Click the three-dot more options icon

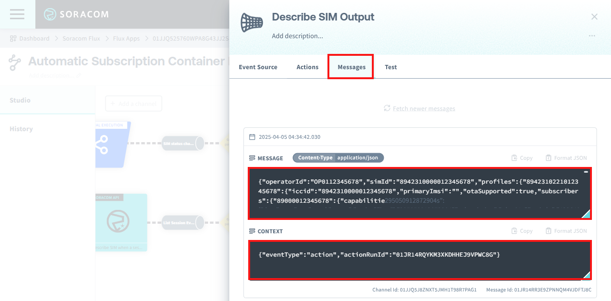[x=592, y=36]
